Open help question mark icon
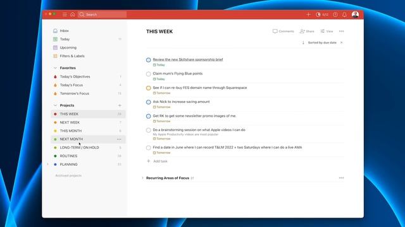 coord(335,15)
